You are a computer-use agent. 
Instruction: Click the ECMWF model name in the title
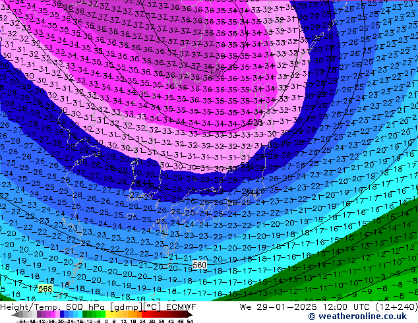point(181,307)
